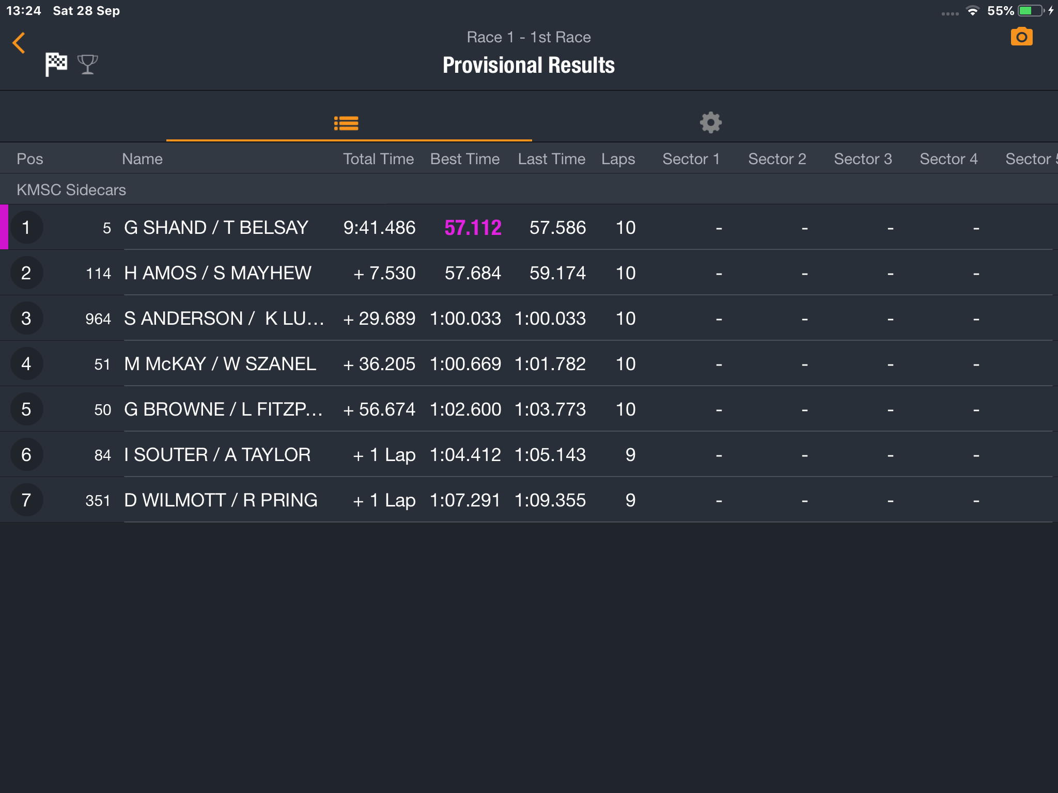Open the trophy standings icon
The image size is (1058, 793).
pos(87,65)
